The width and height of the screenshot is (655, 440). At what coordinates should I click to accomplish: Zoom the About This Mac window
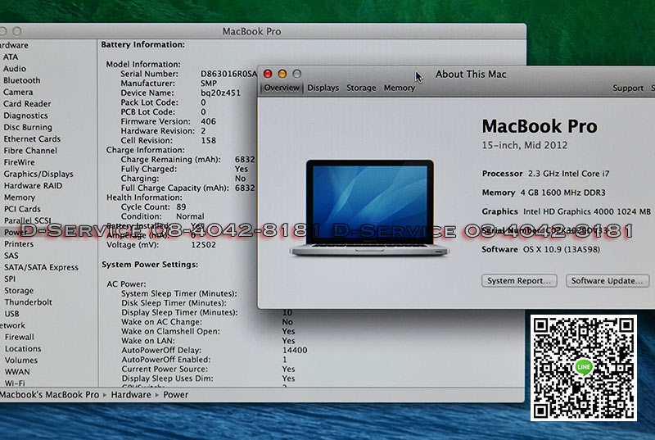click(x=297, y=74)
